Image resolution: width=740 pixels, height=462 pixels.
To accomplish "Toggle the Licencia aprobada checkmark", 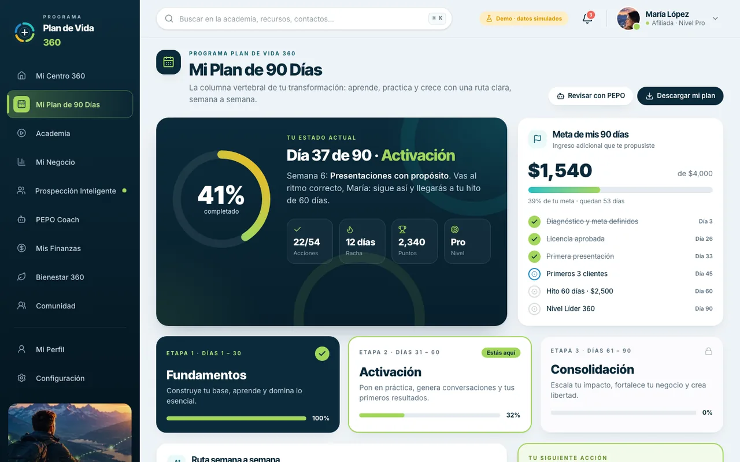I will 534,239.
